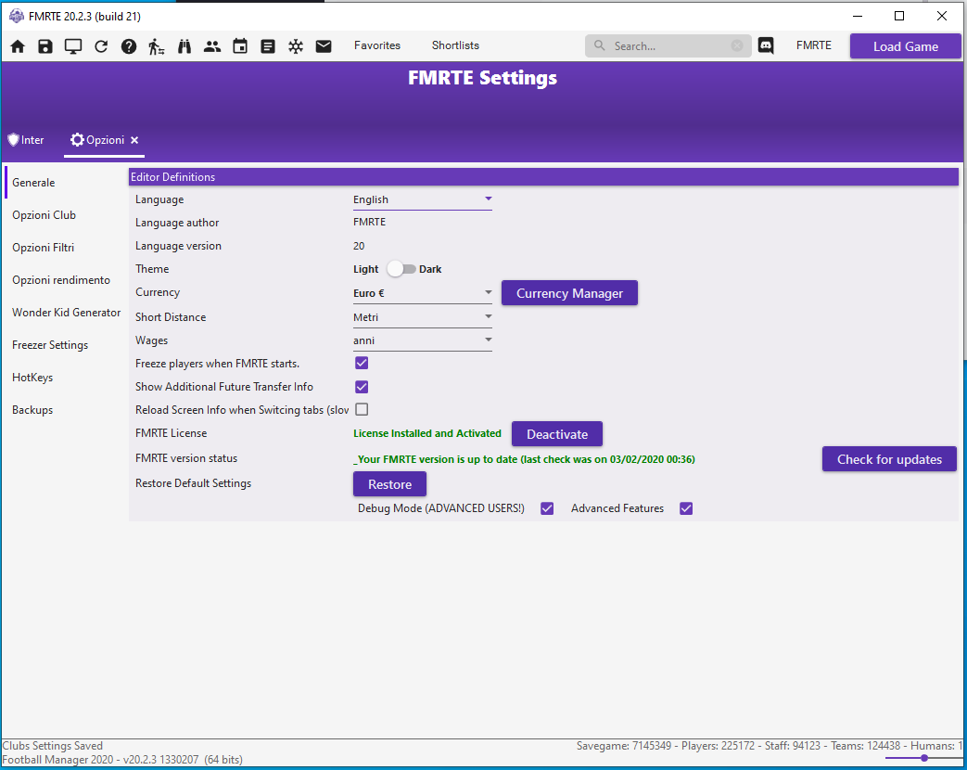
Task: Disable Debug Mode checkbox
Action: pyautogui.click(x=546, y=508)
